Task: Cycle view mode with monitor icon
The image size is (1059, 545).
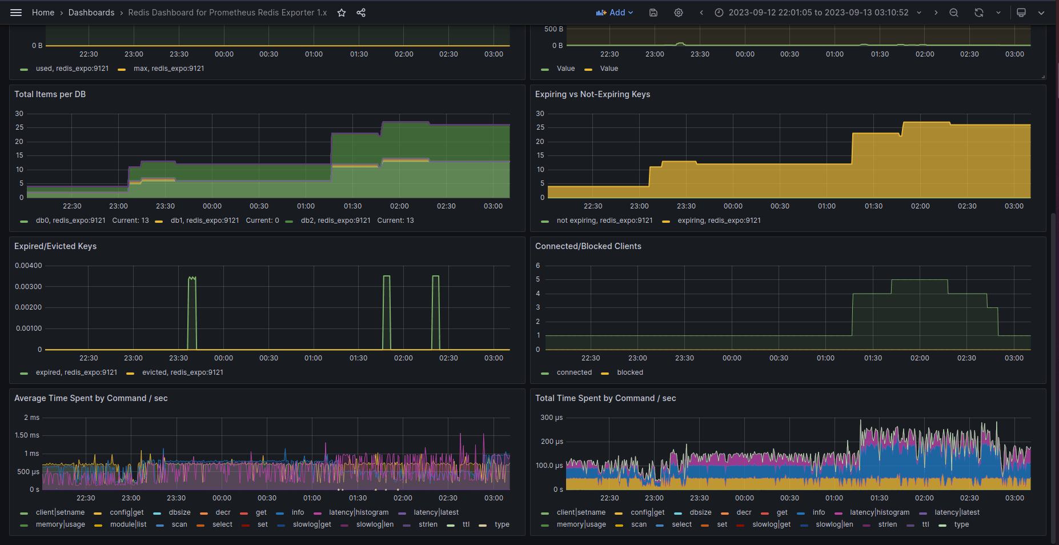Action: (1021, 13)
